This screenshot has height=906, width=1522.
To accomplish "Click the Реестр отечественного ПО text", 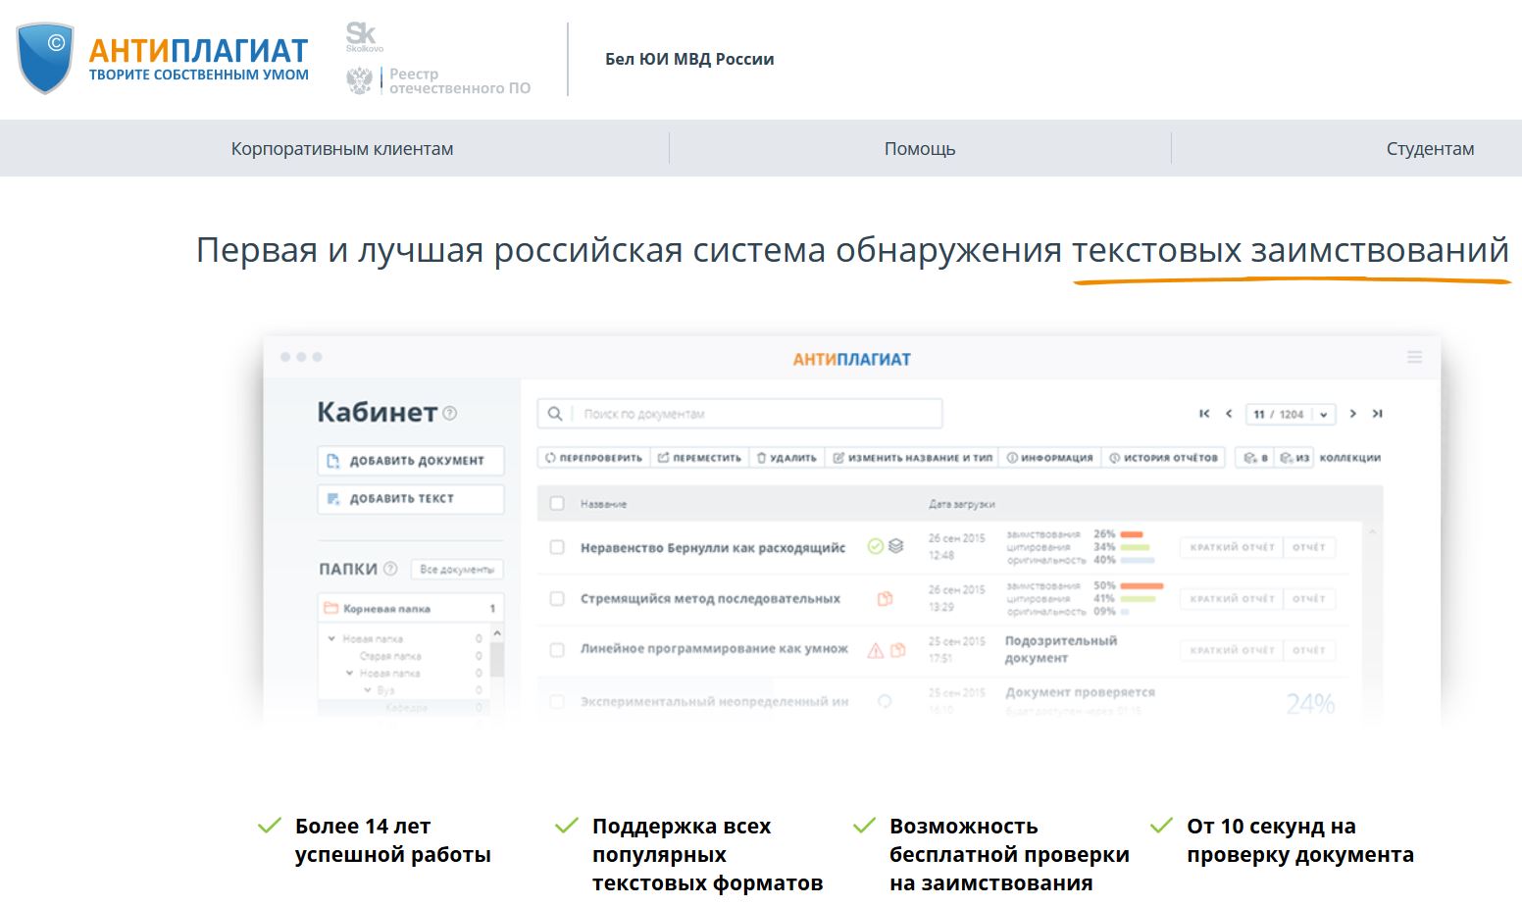I will 460,80.
